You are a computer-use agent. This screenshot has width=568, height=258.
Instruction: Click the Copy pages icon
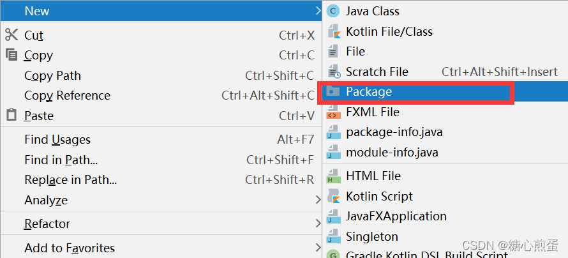click(x=11, y=55)
